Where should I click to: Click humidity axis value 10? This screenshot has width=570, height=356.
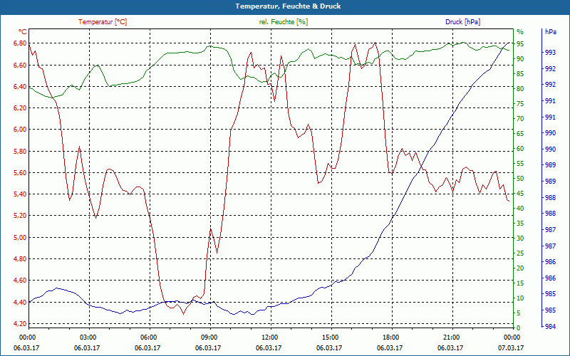point(520,298)
